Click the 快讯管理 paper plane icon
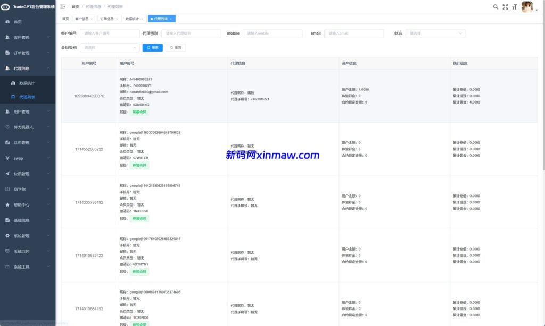The width and height of the screenshot is (545, 326). point(7,174)
